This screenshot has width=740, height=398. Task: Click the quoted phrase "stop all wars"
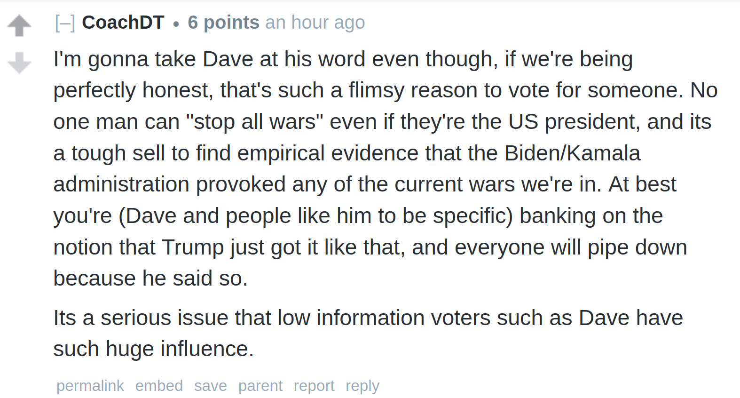255,122
